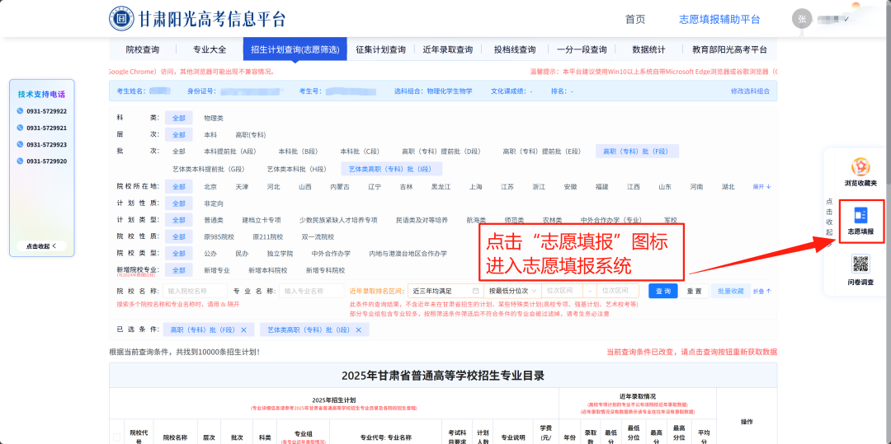Image resolution: width=891 pixels, height=444 pixels.
Task: Open the 问卷调查 QR code icon
Action: [x=860, y=264]
